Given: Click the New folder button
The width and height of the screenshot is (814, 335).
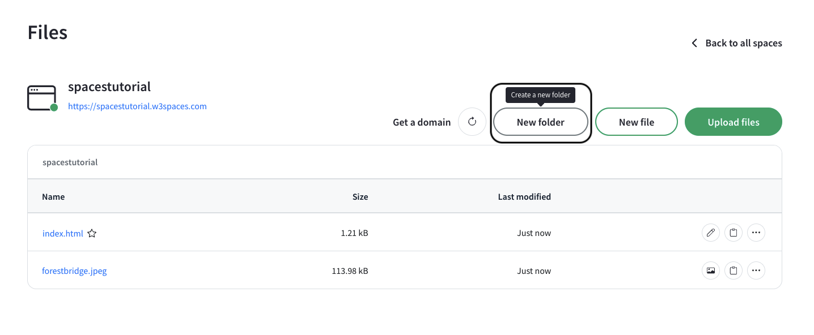Looking at the screenshot, I should click(541, 122).
